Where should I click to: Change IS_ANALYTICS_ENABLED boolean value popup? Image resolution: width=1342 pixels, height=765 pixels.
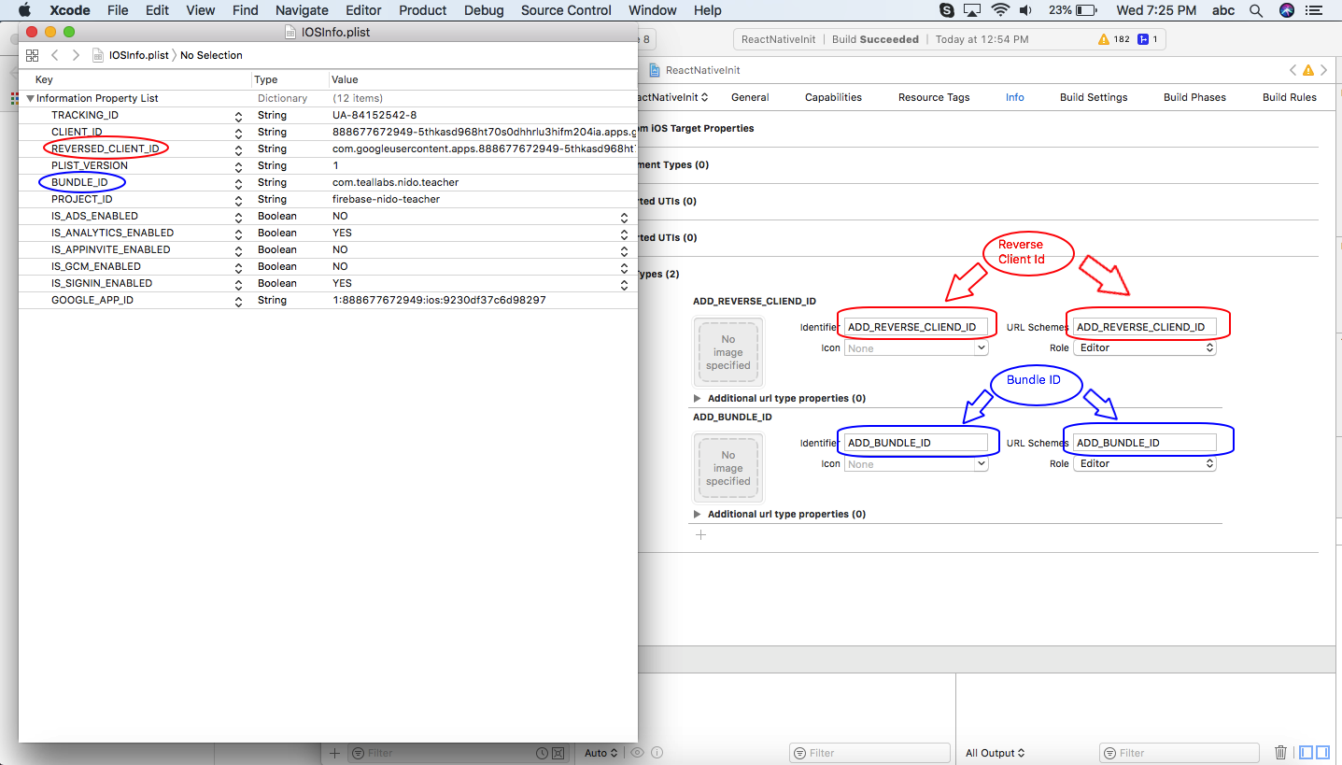(624, 233)
